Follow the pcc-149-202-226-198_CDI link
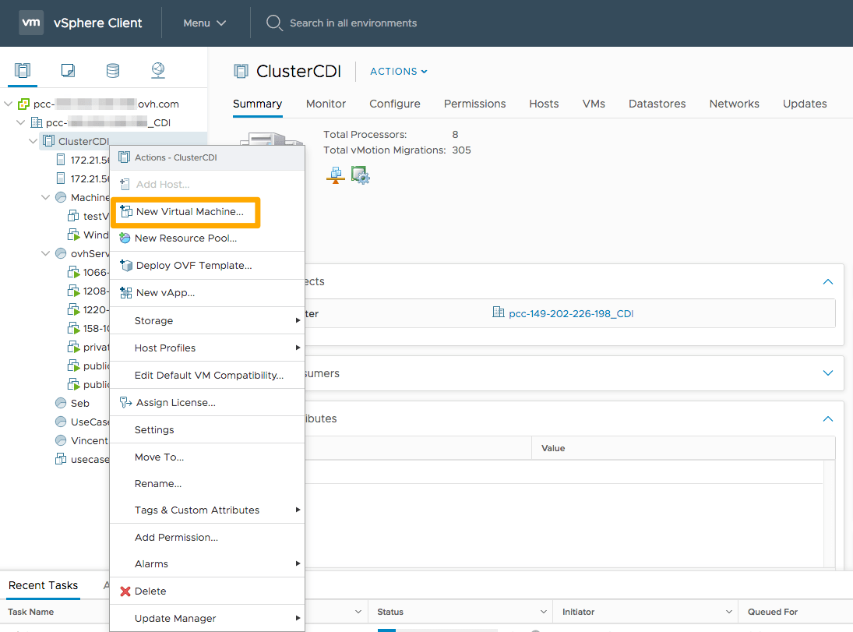Image resolution: width=853 pixels, height=632 pixels. (571, 313)
